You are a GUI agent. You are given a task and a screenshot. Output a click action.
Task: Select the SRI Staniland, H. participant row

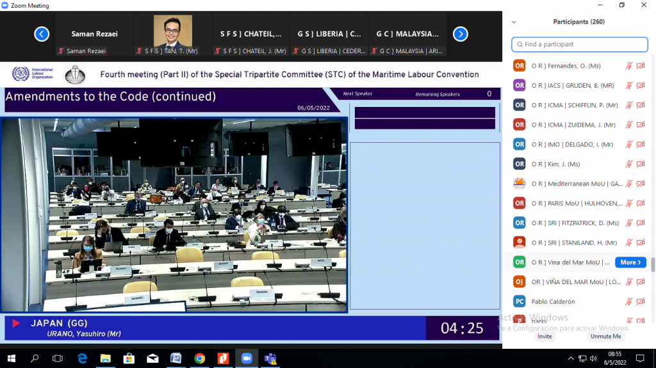573,243
